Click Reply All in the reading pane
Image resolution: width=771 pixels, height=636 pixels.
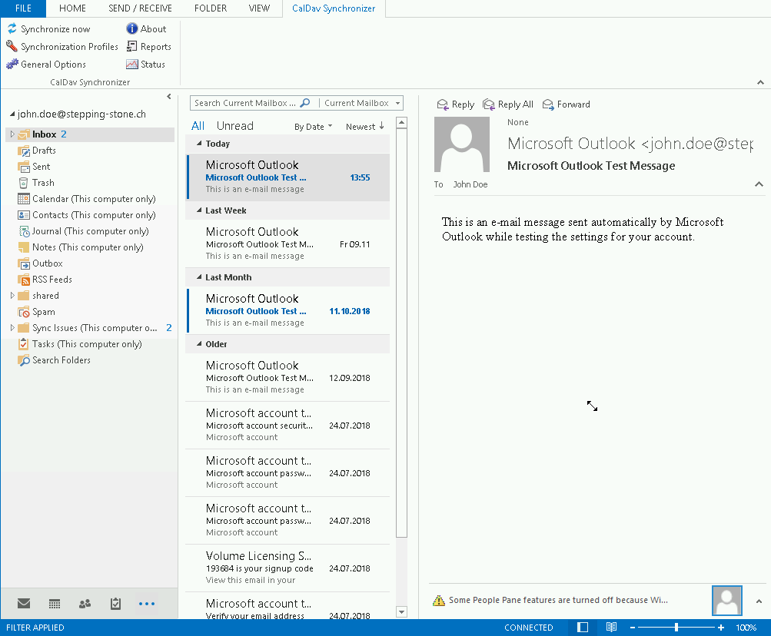(x=507, y=104)
